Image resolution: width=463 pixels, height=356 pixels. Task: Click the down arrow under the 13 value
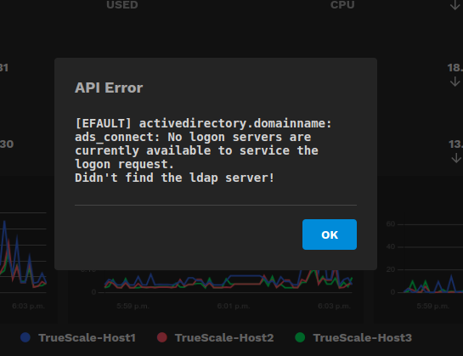click(x=456, y=158)
